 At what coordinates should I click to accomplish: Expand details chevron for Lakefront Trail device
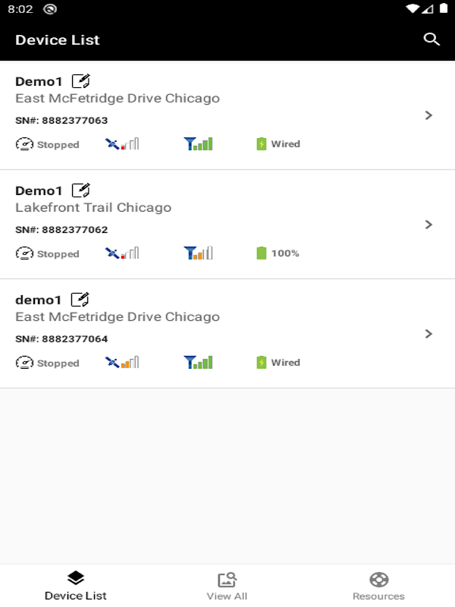pos(428,225)
